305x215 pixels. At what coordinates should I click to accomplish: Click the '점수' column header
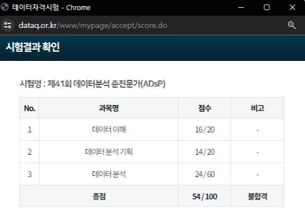click(x=204, y=108)
